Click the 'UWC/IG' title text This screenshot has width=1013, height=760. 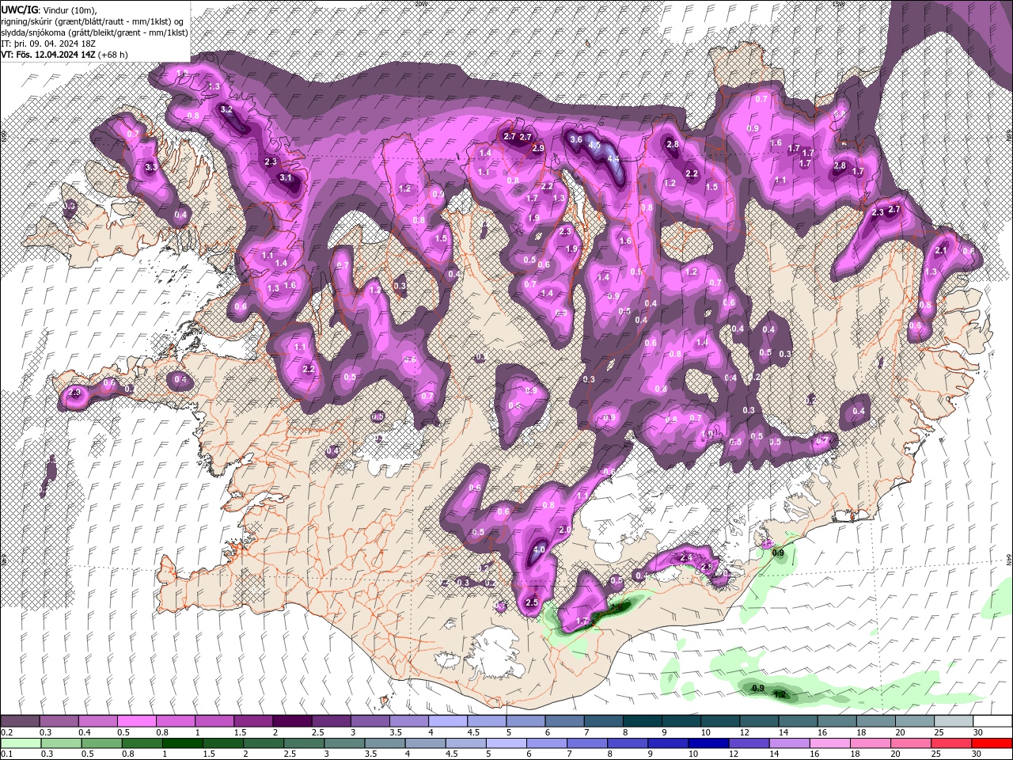[19, 9]
